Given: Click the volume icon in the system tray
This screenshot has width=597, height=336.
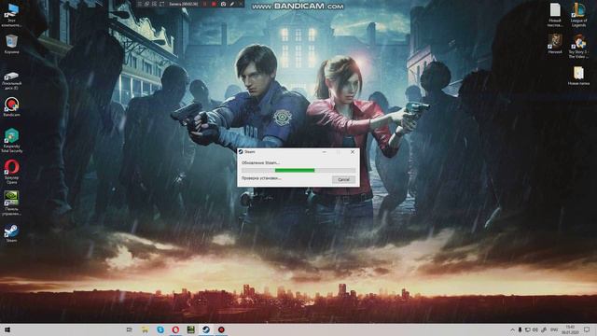Looking at the screenshot, I should point(535,329).
